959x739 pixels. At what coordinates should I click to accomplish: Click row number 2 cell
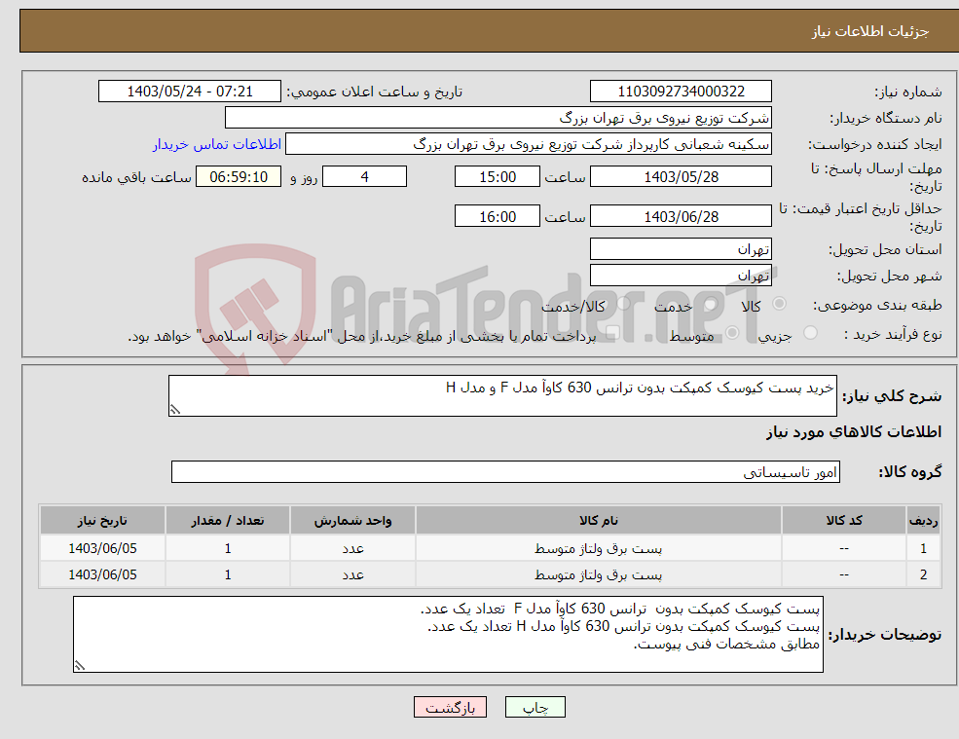[924, 575]
